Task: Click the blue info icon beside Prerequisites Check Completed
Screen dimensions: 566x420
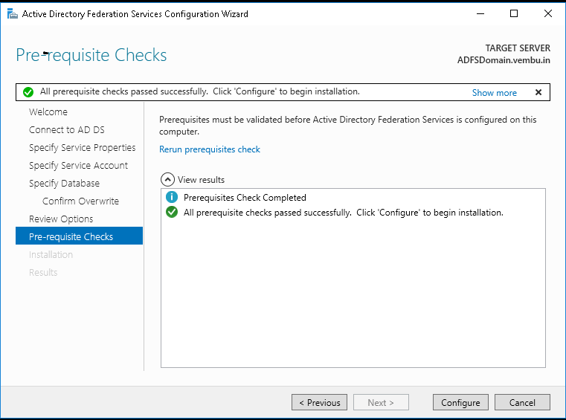Action: (x=172, y=197)
